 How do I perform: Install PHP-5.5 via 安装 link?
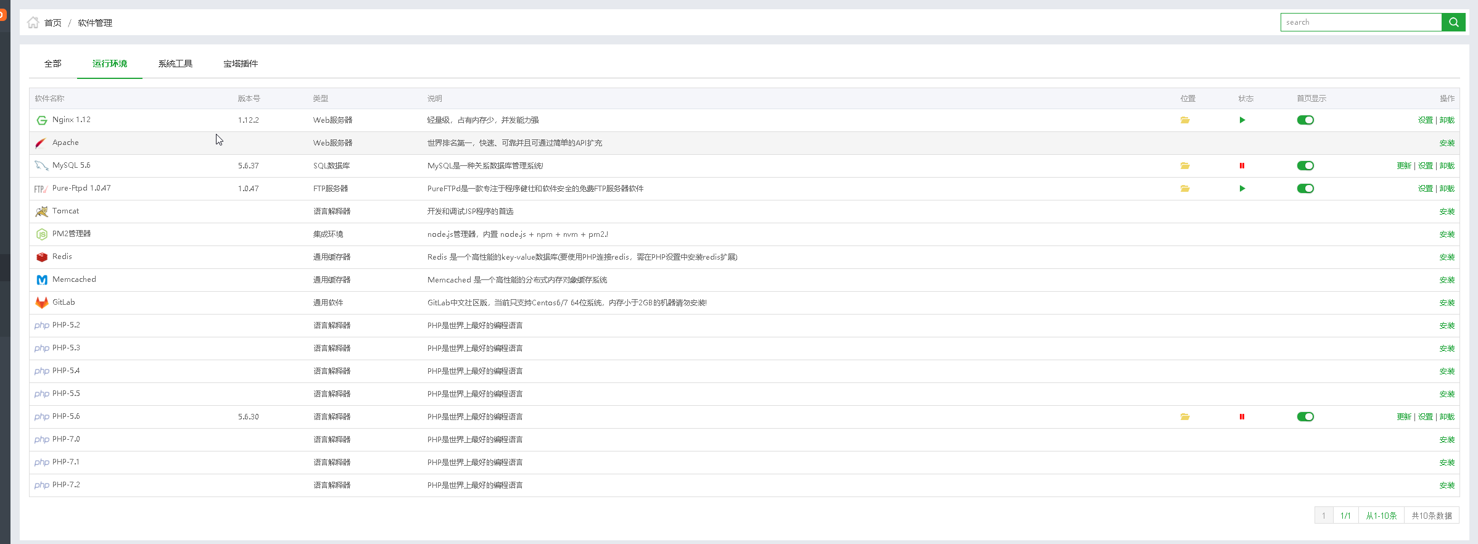click(1447, 394)
